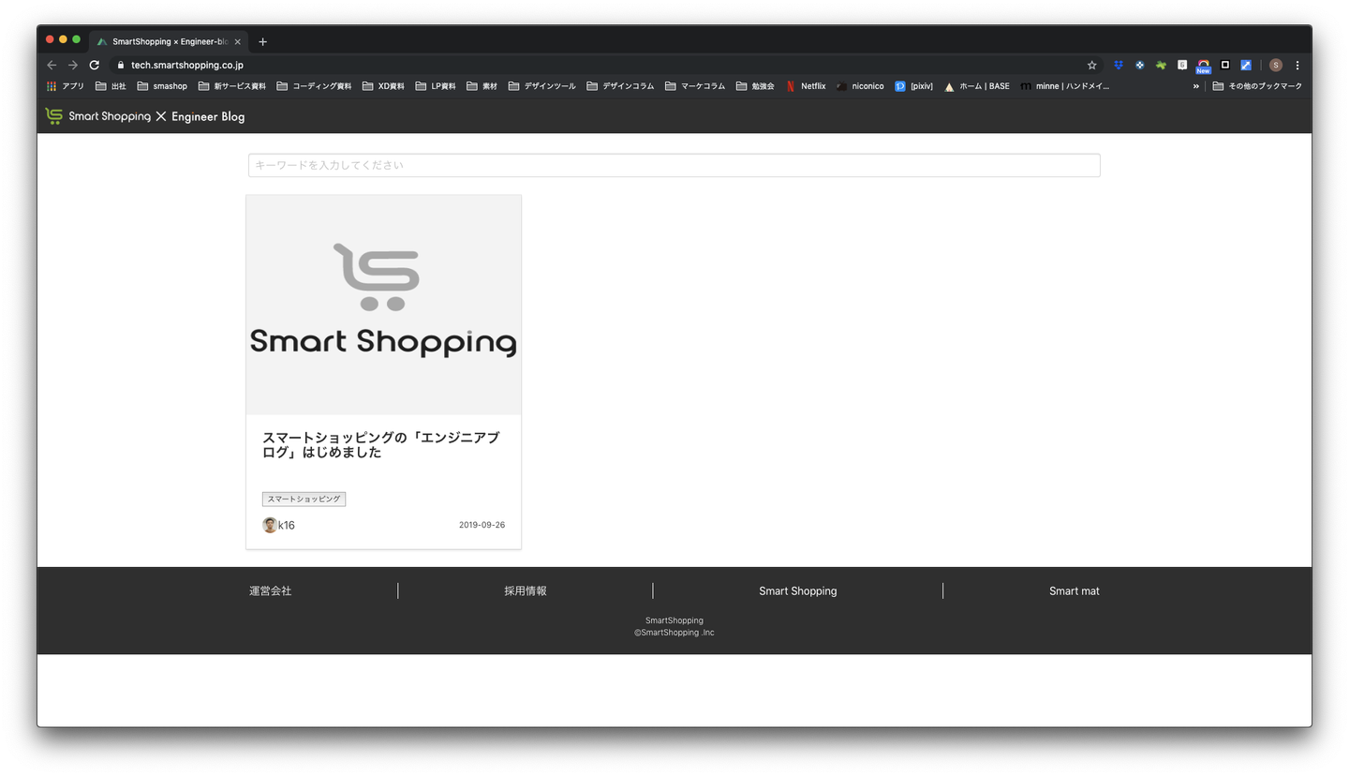Open the XD資料 bookmark folder
The height and width of the screenshot is (776, 1349).
click(x=383, y=86)
